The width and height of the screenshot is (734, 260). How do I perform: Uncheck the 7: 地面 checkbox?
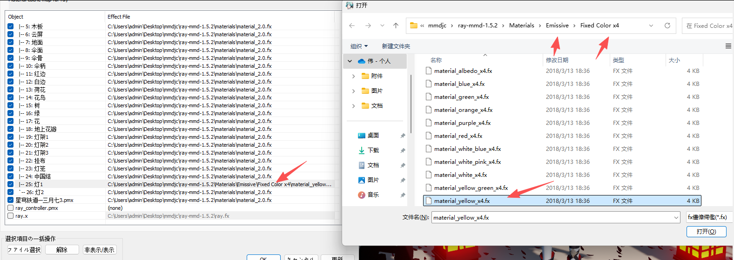(x=10, y=42)
